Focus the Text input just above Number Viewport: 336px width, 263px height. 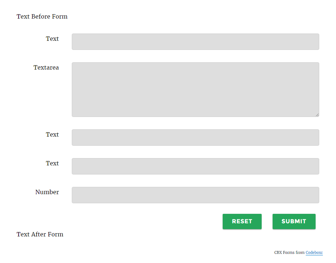pos(195,166)
